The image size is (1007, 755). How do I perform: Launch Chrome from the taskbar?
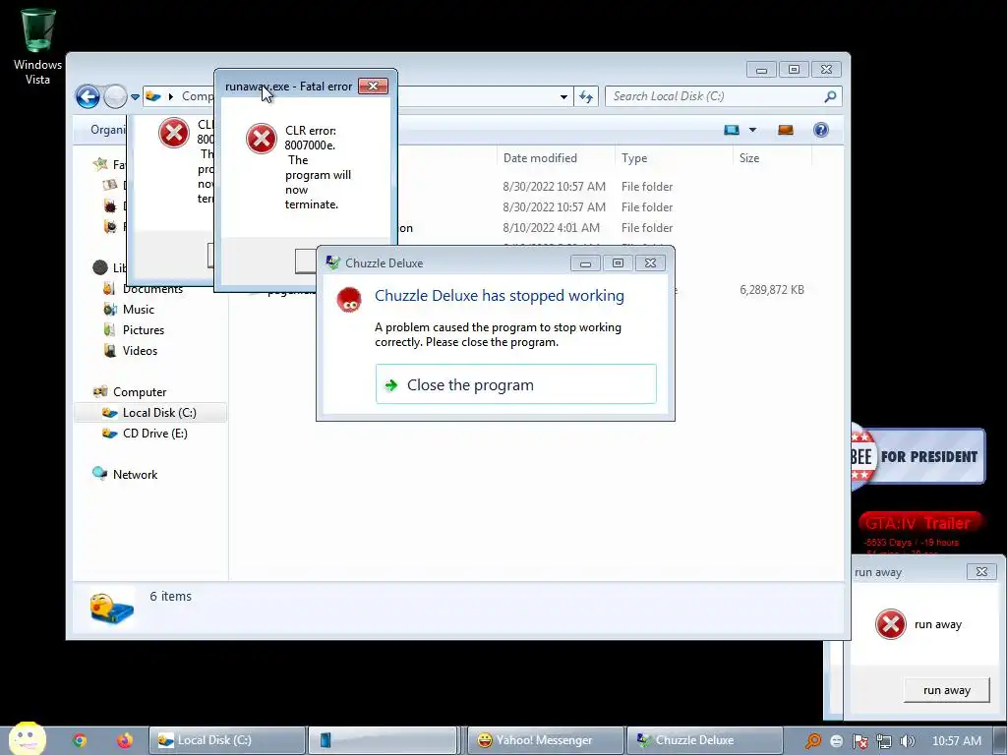[79, 740]
